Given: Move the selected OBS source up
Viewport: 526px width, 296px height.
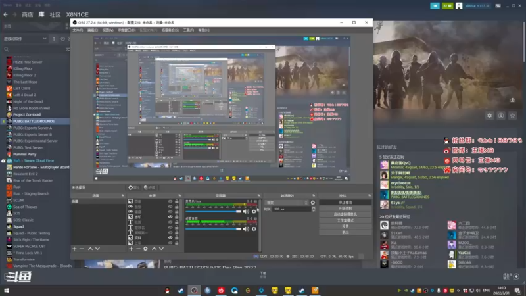Looking at the screenshot, I should click(154, 249).
